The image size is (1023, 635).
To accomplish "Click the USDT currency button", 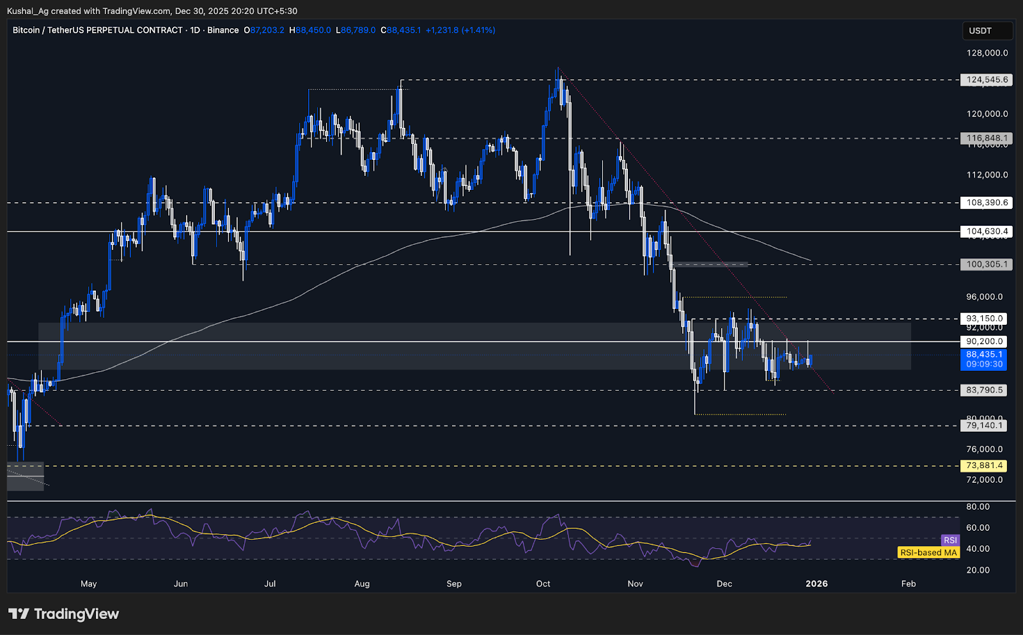I will pyautogui.click(x=987, y=30).
